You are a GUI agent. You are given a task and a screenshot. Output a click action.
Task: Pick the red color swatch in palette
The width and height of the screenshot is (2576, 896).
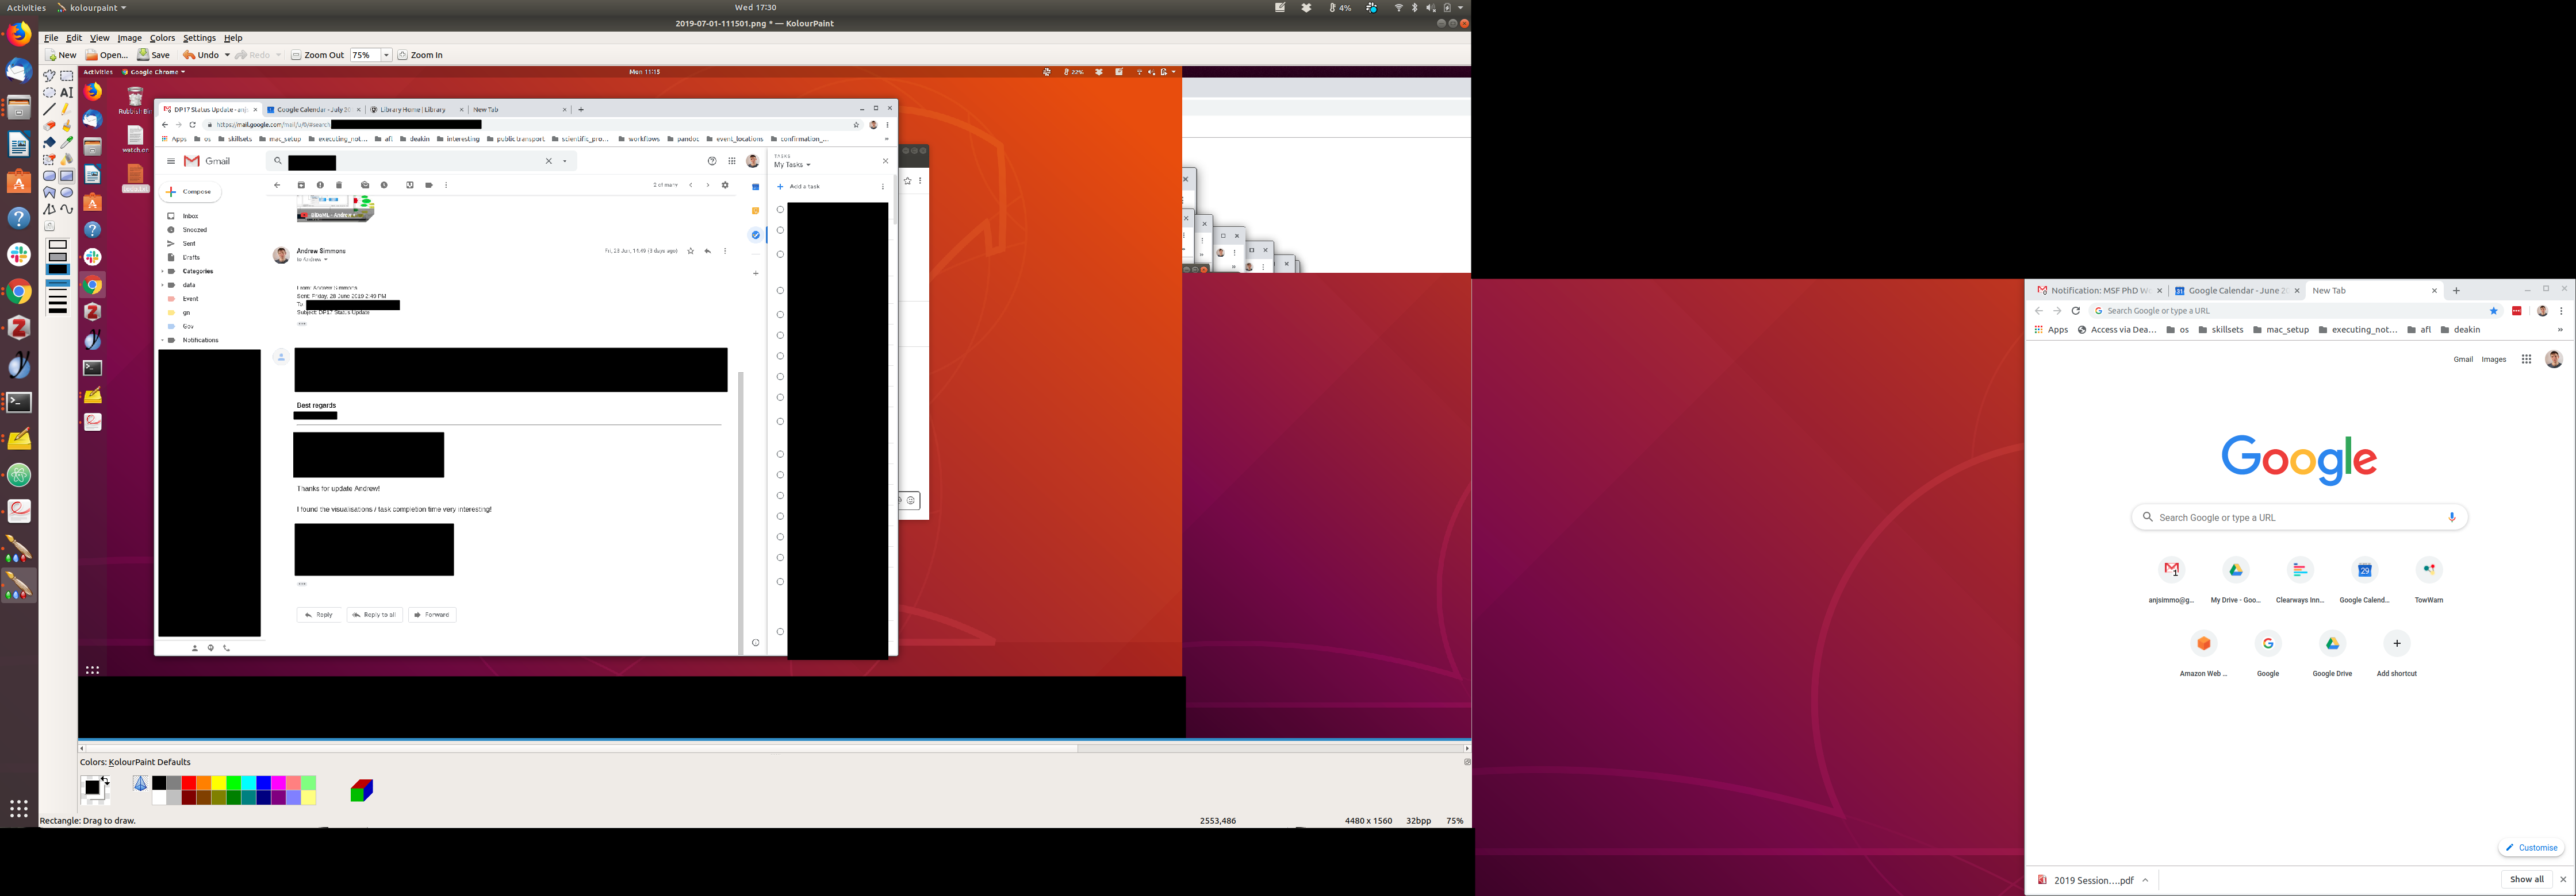[188, 783]
